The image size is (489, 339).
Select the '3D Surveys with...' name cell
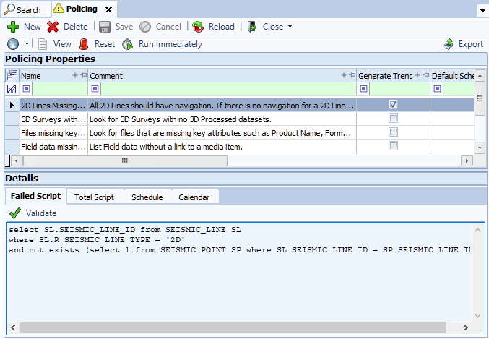pos(53,119)
